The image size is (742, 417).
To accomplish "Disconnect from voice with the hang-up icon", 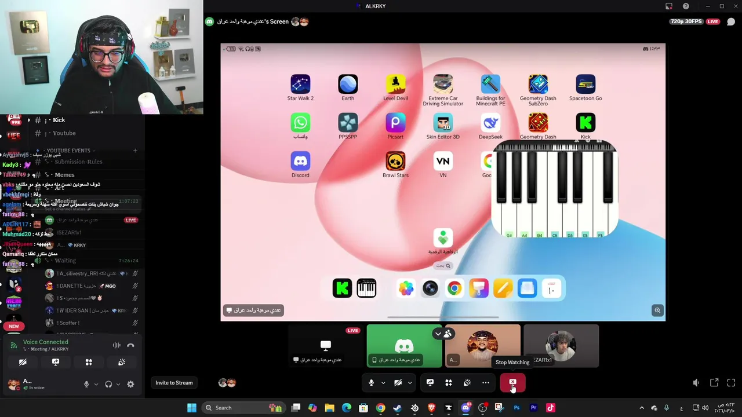I will 130,345.
